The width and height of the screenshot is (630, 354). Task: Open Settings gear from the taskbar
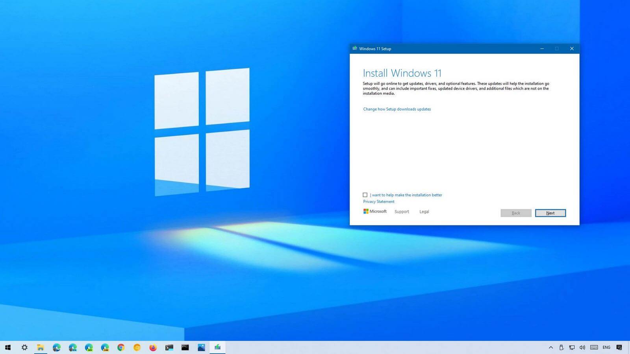pos(24,347)
